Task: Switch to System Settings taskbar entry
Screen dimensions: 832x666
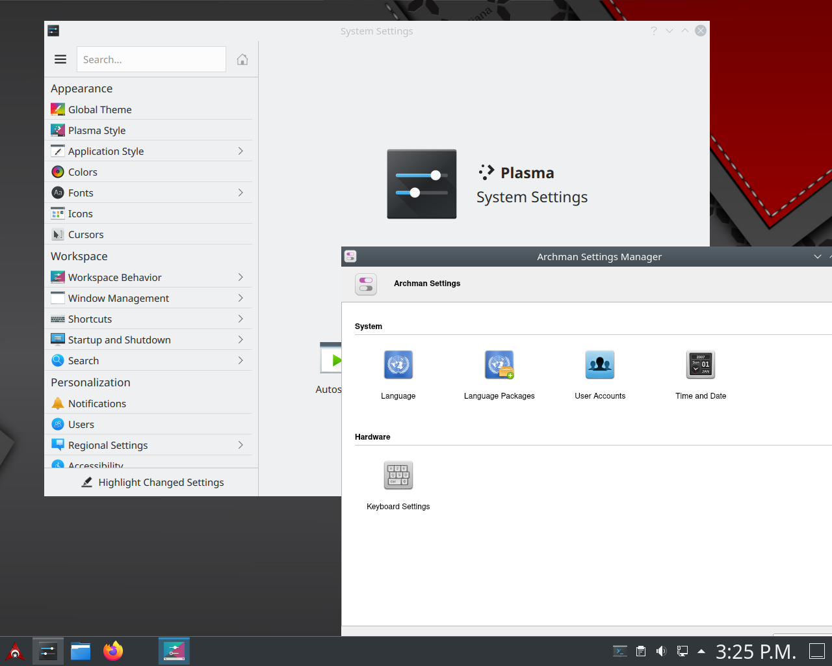Action: coord(48,651)
